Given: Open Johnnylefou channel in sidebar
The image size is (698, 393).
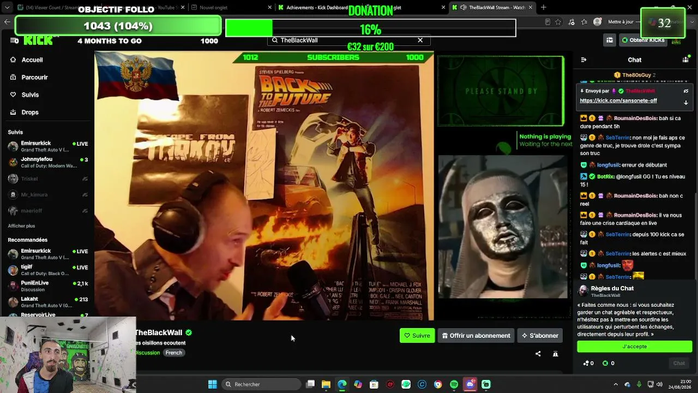Looking at the screenshot, I should 48,162.
